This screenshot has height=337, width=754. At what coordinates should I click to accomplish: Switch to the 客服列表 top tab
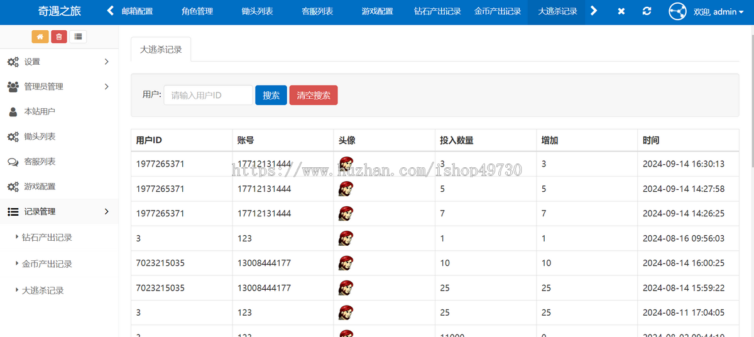[x=317, y=11]
